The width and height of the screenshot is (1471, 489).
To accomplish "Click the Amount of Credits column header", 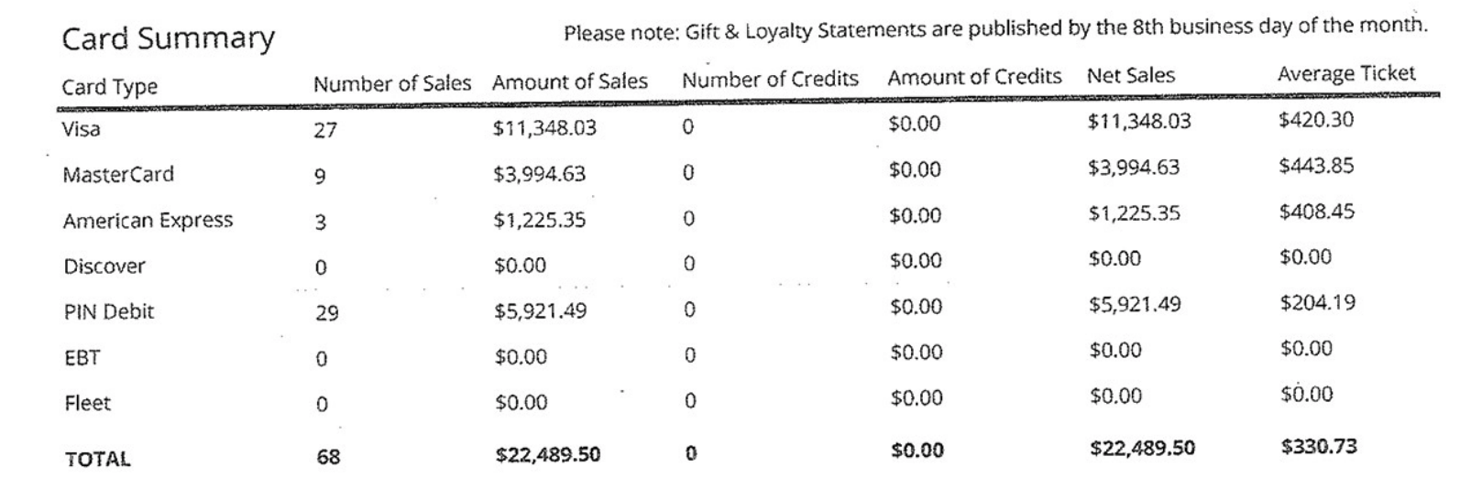I will click(974, 77).
